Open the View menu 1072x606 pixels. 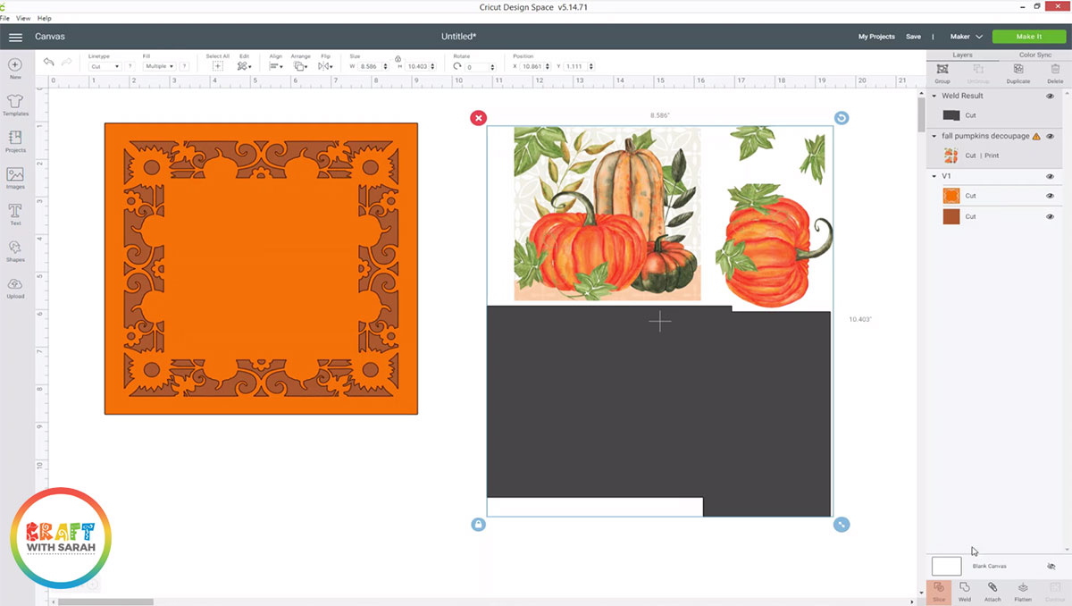click(x=23, y=18)
